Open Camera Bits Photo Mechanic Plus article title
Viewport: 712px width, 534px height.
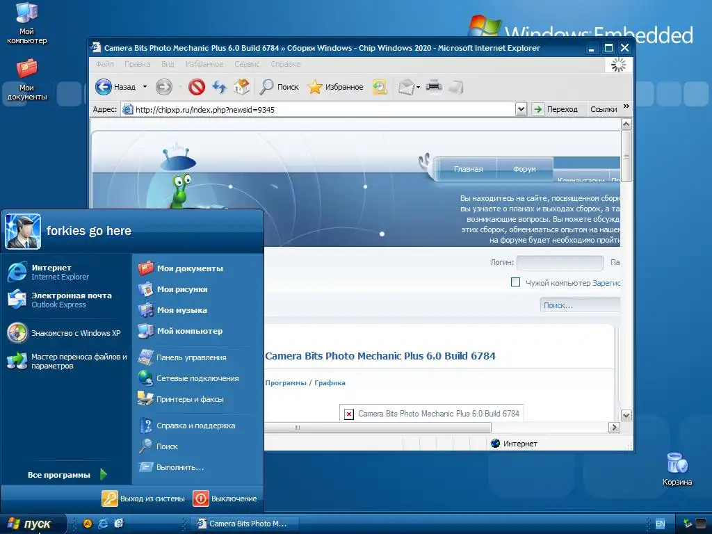click(x=380, y=356)
